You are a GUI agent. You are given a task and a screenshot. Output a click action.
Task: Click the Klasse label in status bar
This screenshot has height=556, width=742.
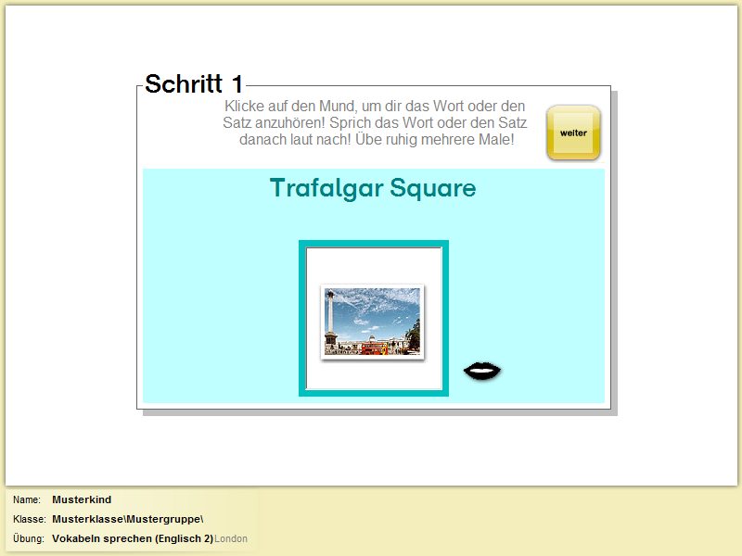(x=30, y=519)
